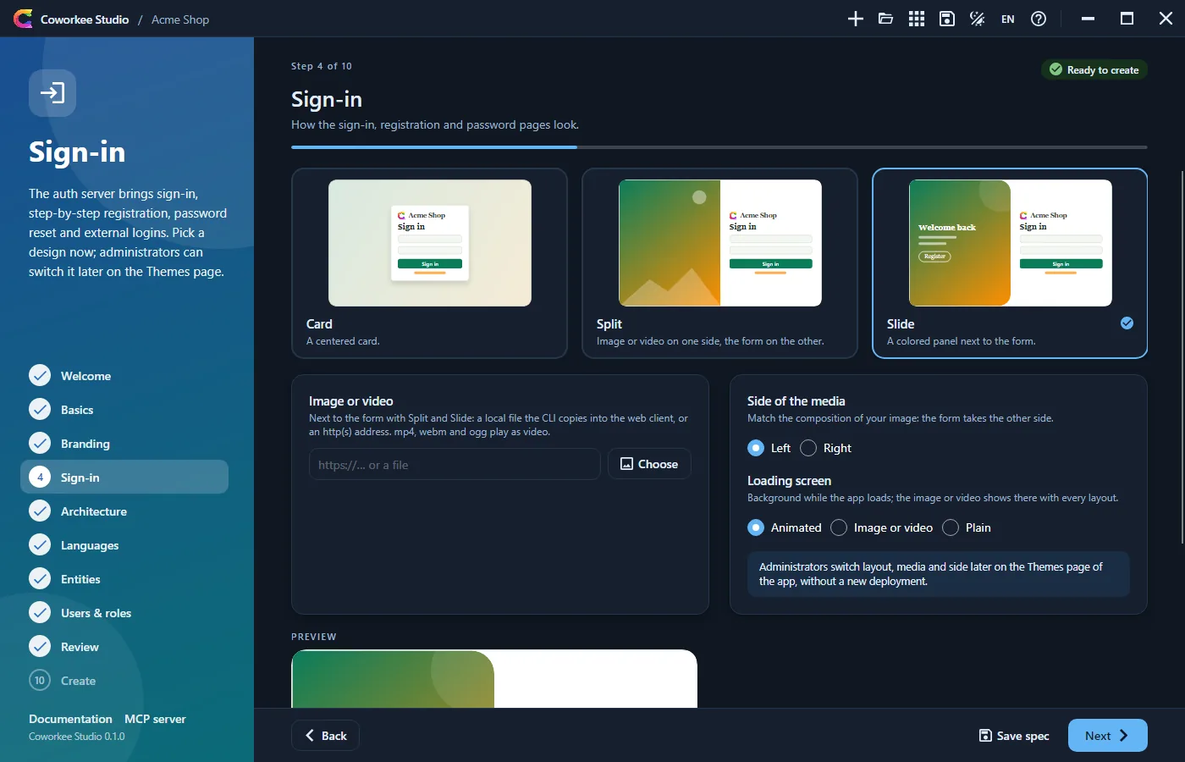Viewport: 1185px width, 762px height.
Task: Select the Card layout thumbnail
Action: coord(430,243)
